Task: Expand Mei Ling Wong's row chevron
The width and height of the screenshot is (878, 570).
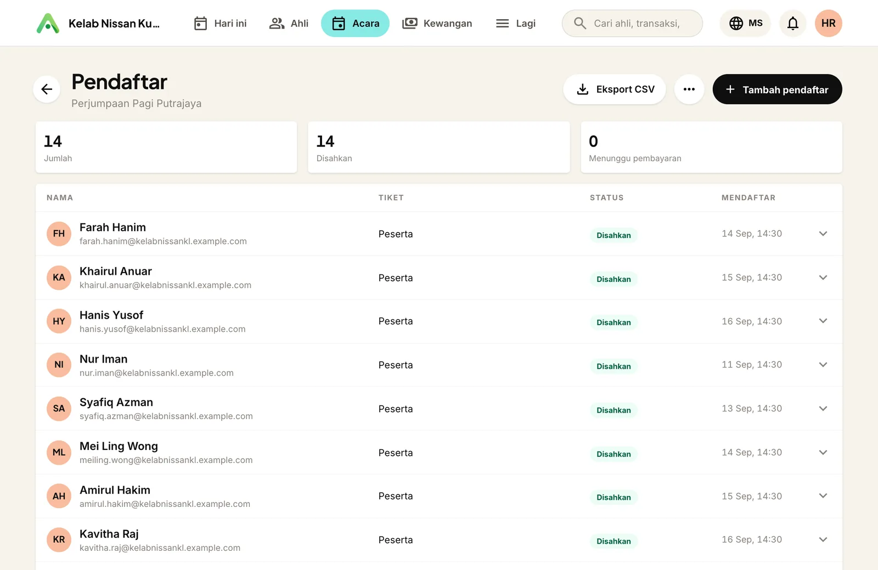Action: click(823, 453)
